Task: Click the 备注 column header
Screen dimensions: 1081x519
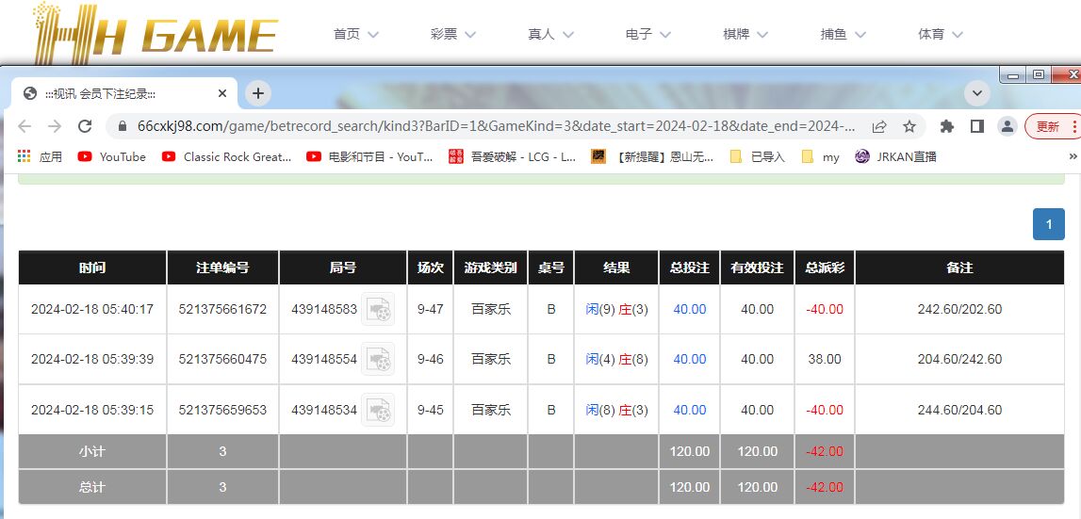Action: [x=959, y=268]
